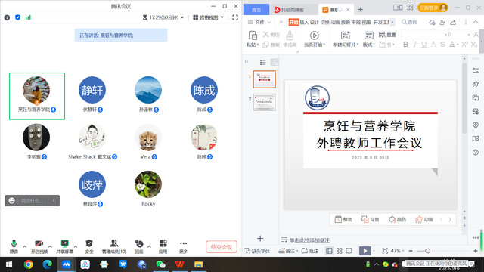Screen dimensions: 484x272
Task: Open the More options ellipsis in Tencent Meeting
Action: click(183, 246)
